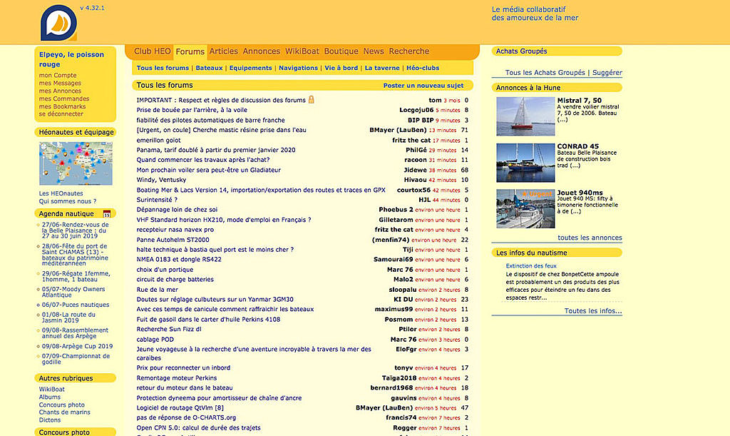Image resolution: width=730 pixels, height=436 pixels.
Task: Open the Windy, Ventusky topic
Action: [x=161, y=180]
